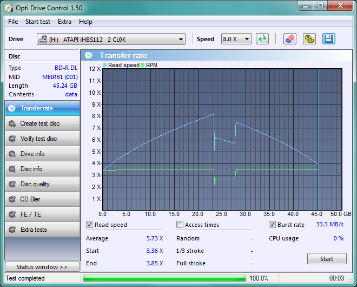Click the disc icon beside Drive info

(12, 154)
